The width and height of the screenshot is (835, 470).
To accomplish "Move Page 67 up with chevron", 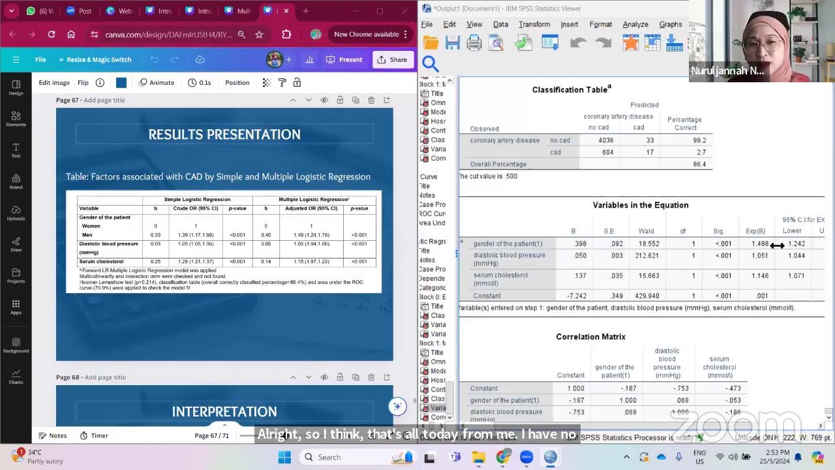I will [x=293, y=100].
